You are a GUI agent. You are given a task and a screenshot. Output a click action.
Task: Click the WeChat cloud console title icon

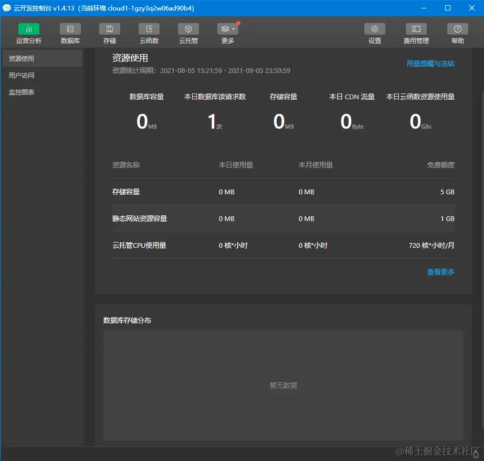pos(6,8)
